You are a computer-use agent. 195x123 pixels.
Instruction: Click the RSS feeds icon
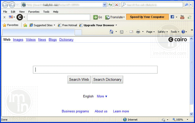tap(122, 32)
